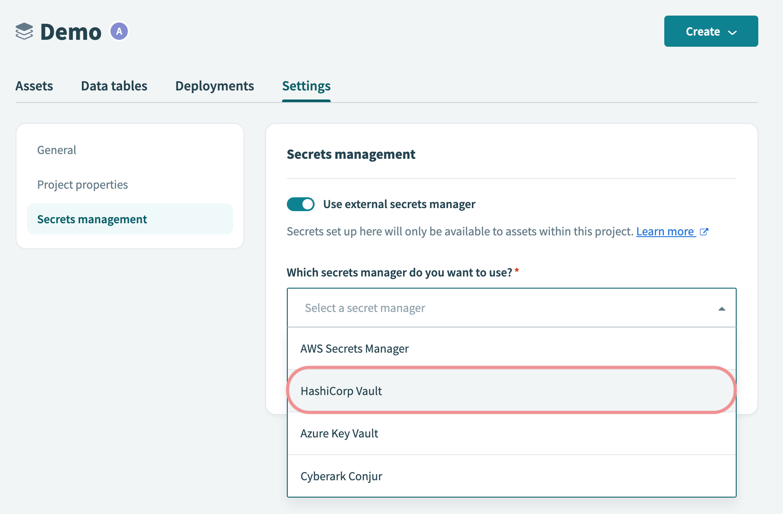Image resolution: width=783 pixels, height=514 pixels.
Task: Click the Select a secret manager field
Action: (511, 308)
